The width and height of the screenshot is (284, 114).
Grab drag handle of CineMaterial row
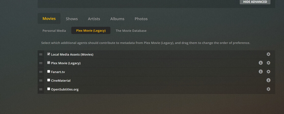(41, 80)
